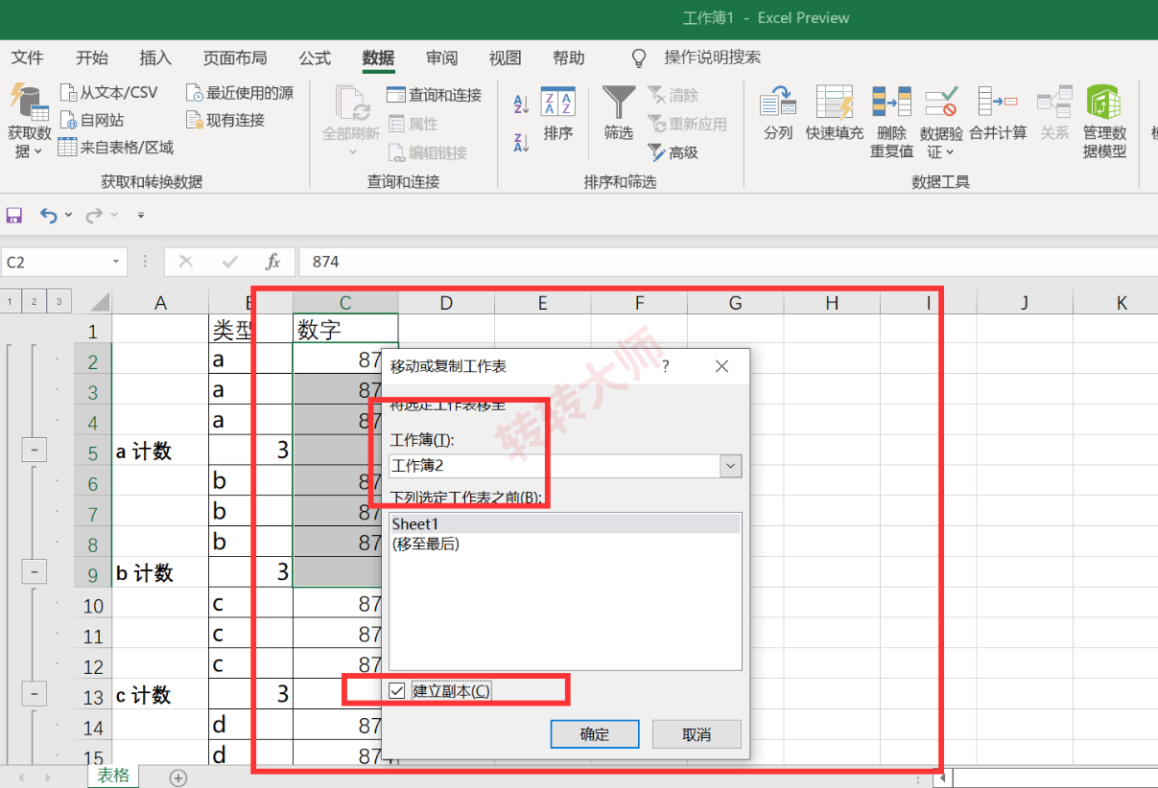Viewport: 1158px width, 788px height.
Task: Show outline level 3
Action: 59,302
